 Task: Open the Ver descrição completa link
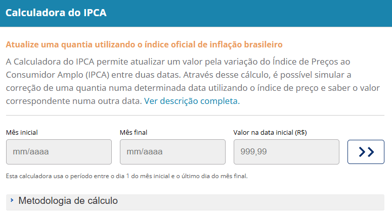click(x=192, y=101)
